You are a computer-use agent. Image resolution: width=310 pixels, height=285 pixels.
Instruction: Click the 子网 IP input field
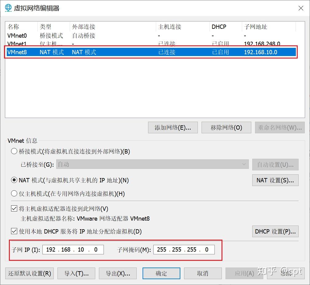tap(73, 250)
